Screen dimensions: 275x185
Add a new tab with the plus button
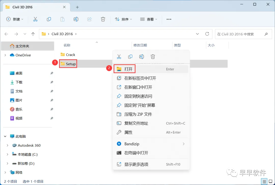77,7
